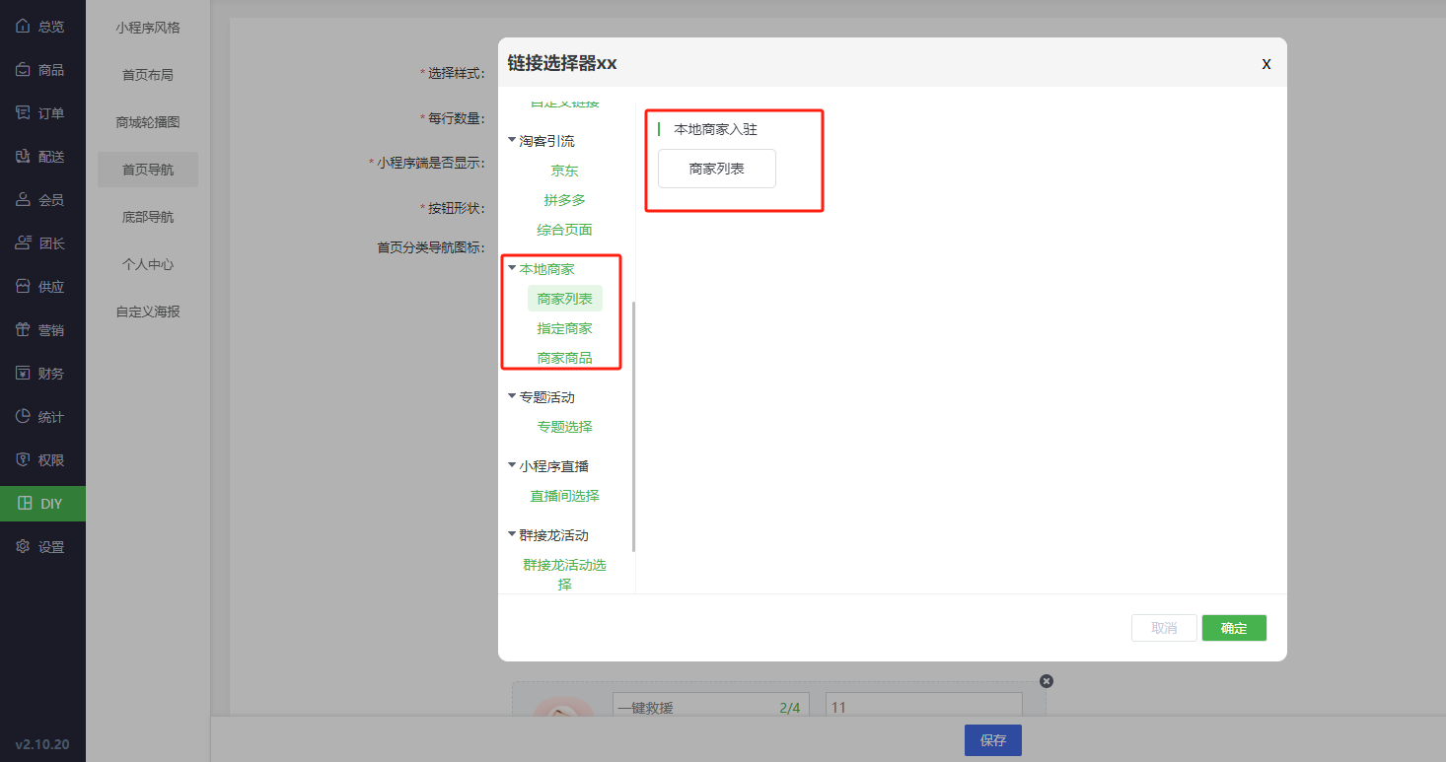
Task: Open the 会员 members icon
Action: point(23,200)
